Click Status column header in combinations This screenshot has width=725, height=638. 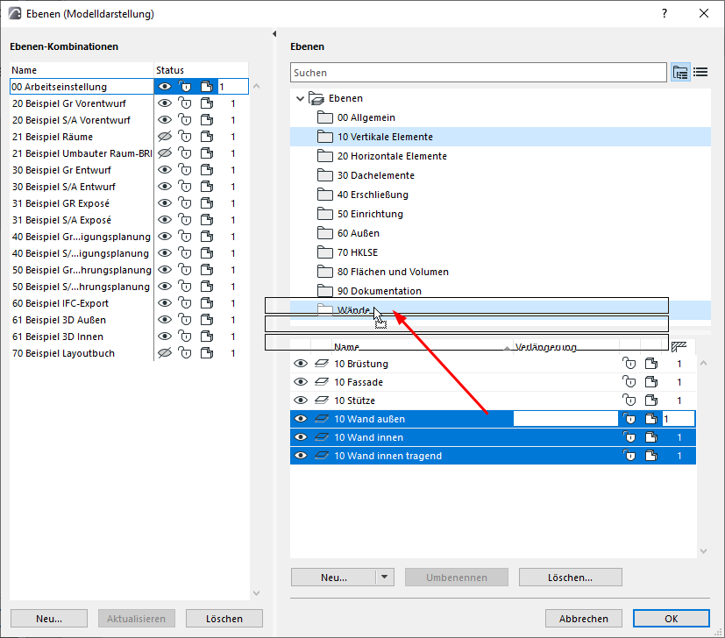201,70
